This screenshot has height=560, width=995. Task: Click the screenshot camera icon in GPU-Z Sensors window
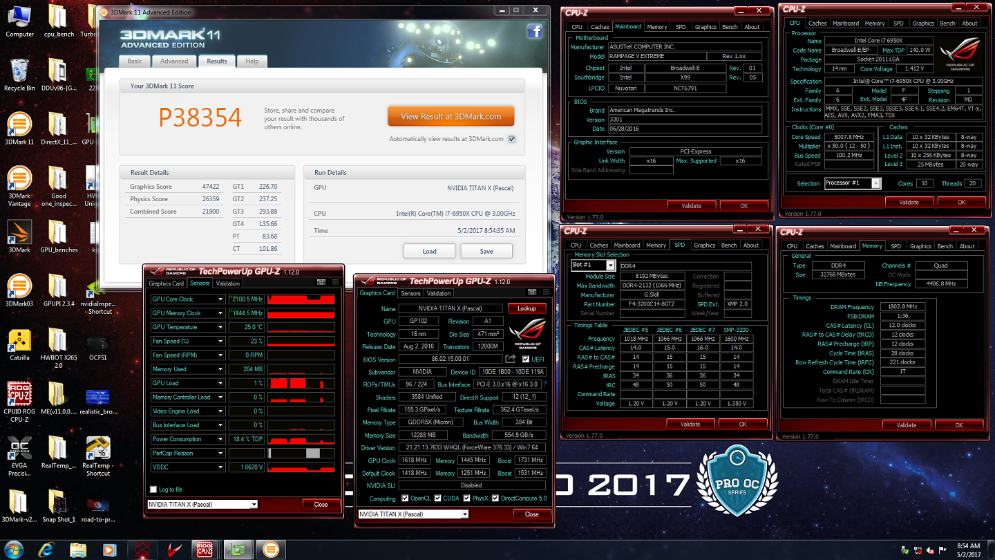tap(321, 282)
